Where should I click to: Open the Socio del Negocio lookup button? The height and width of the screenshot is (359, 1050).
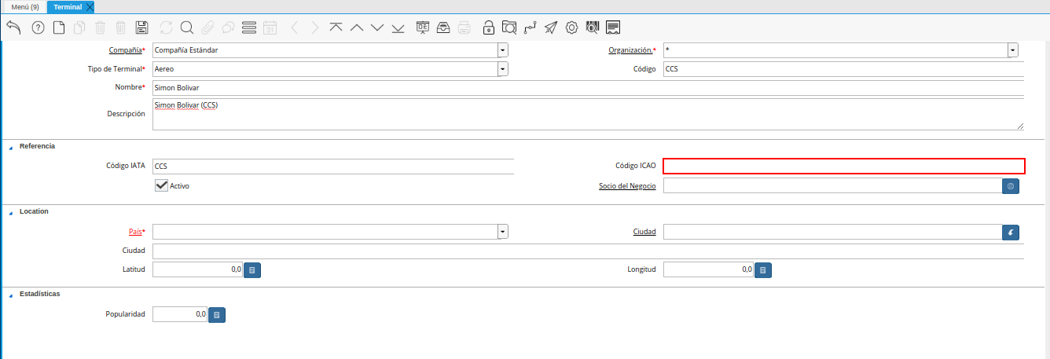point(1011,185)
